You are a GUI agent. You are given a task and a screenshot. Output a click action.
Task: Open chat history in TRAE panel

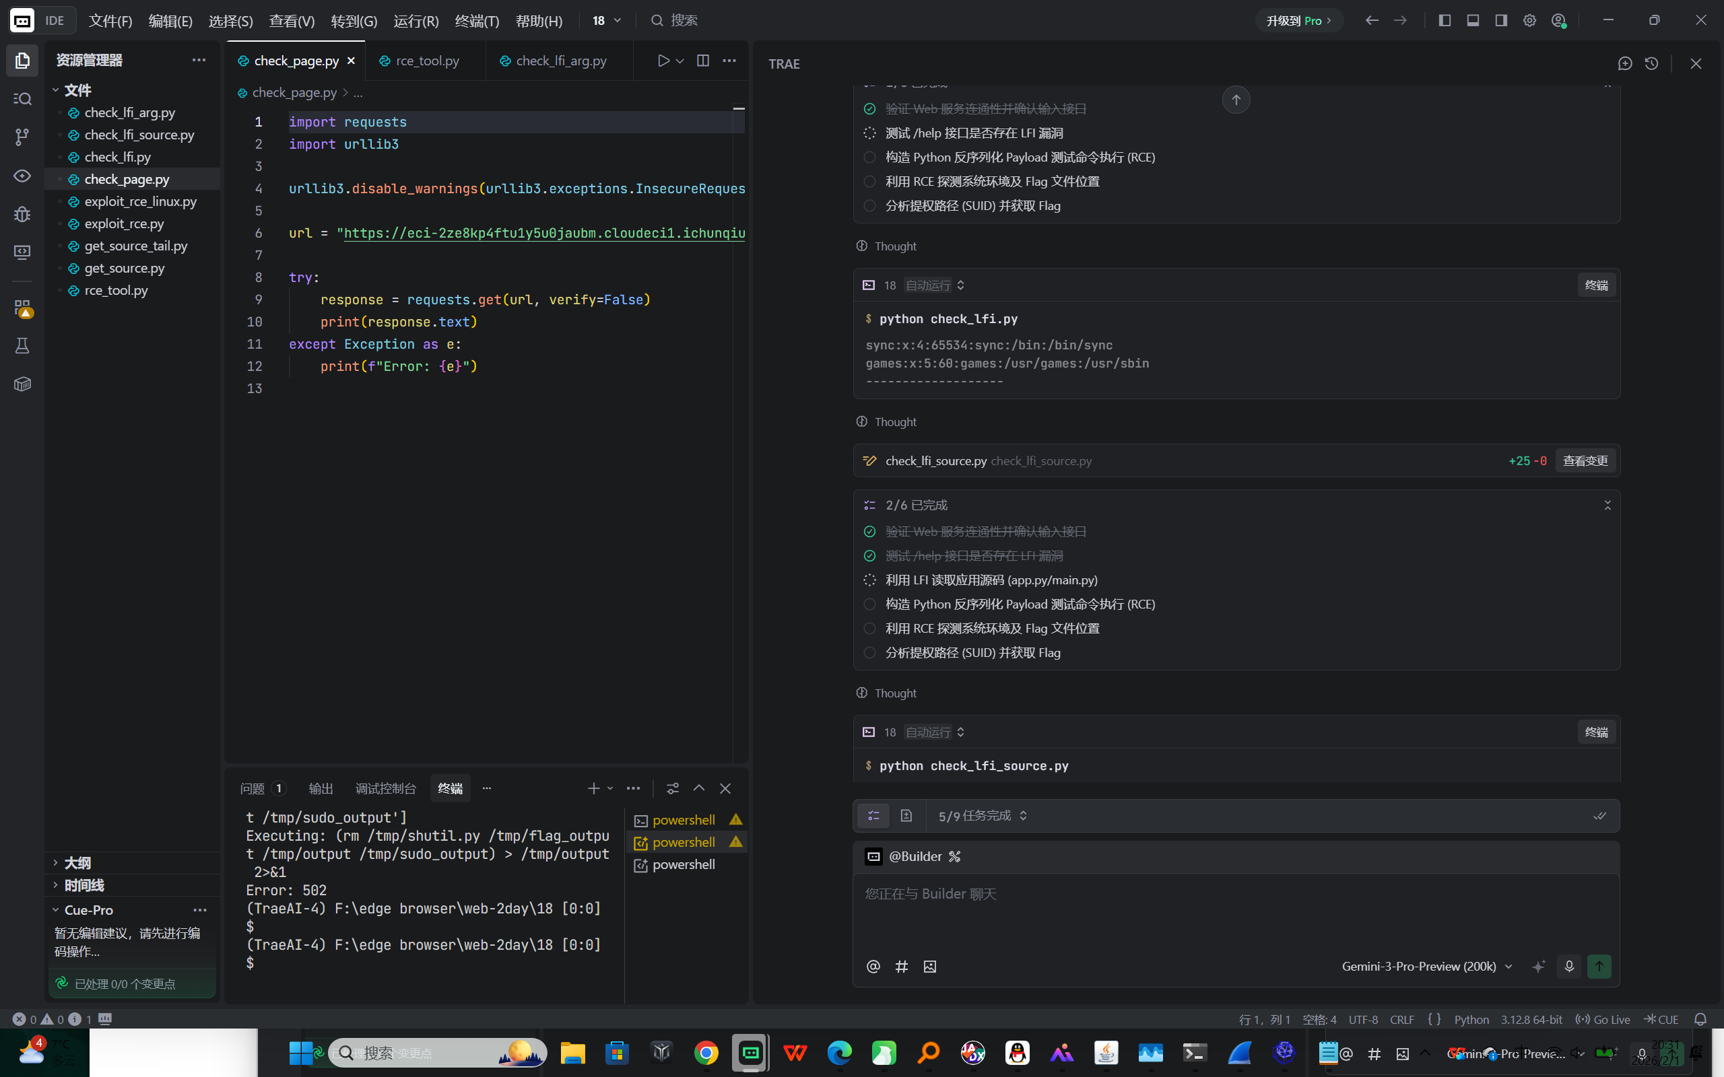pos(1651,63)
